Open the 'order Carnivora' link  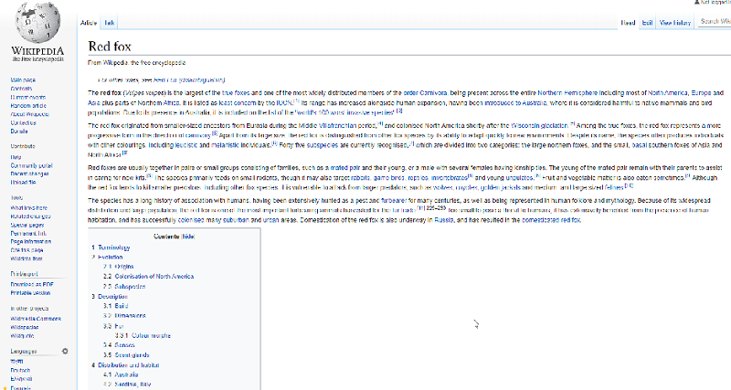425,93
